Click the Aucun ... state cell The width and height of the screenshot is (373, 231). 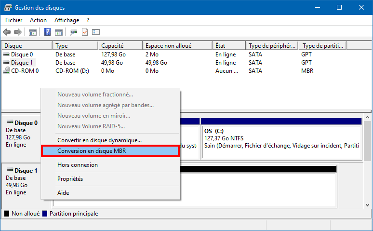point(226,71)
